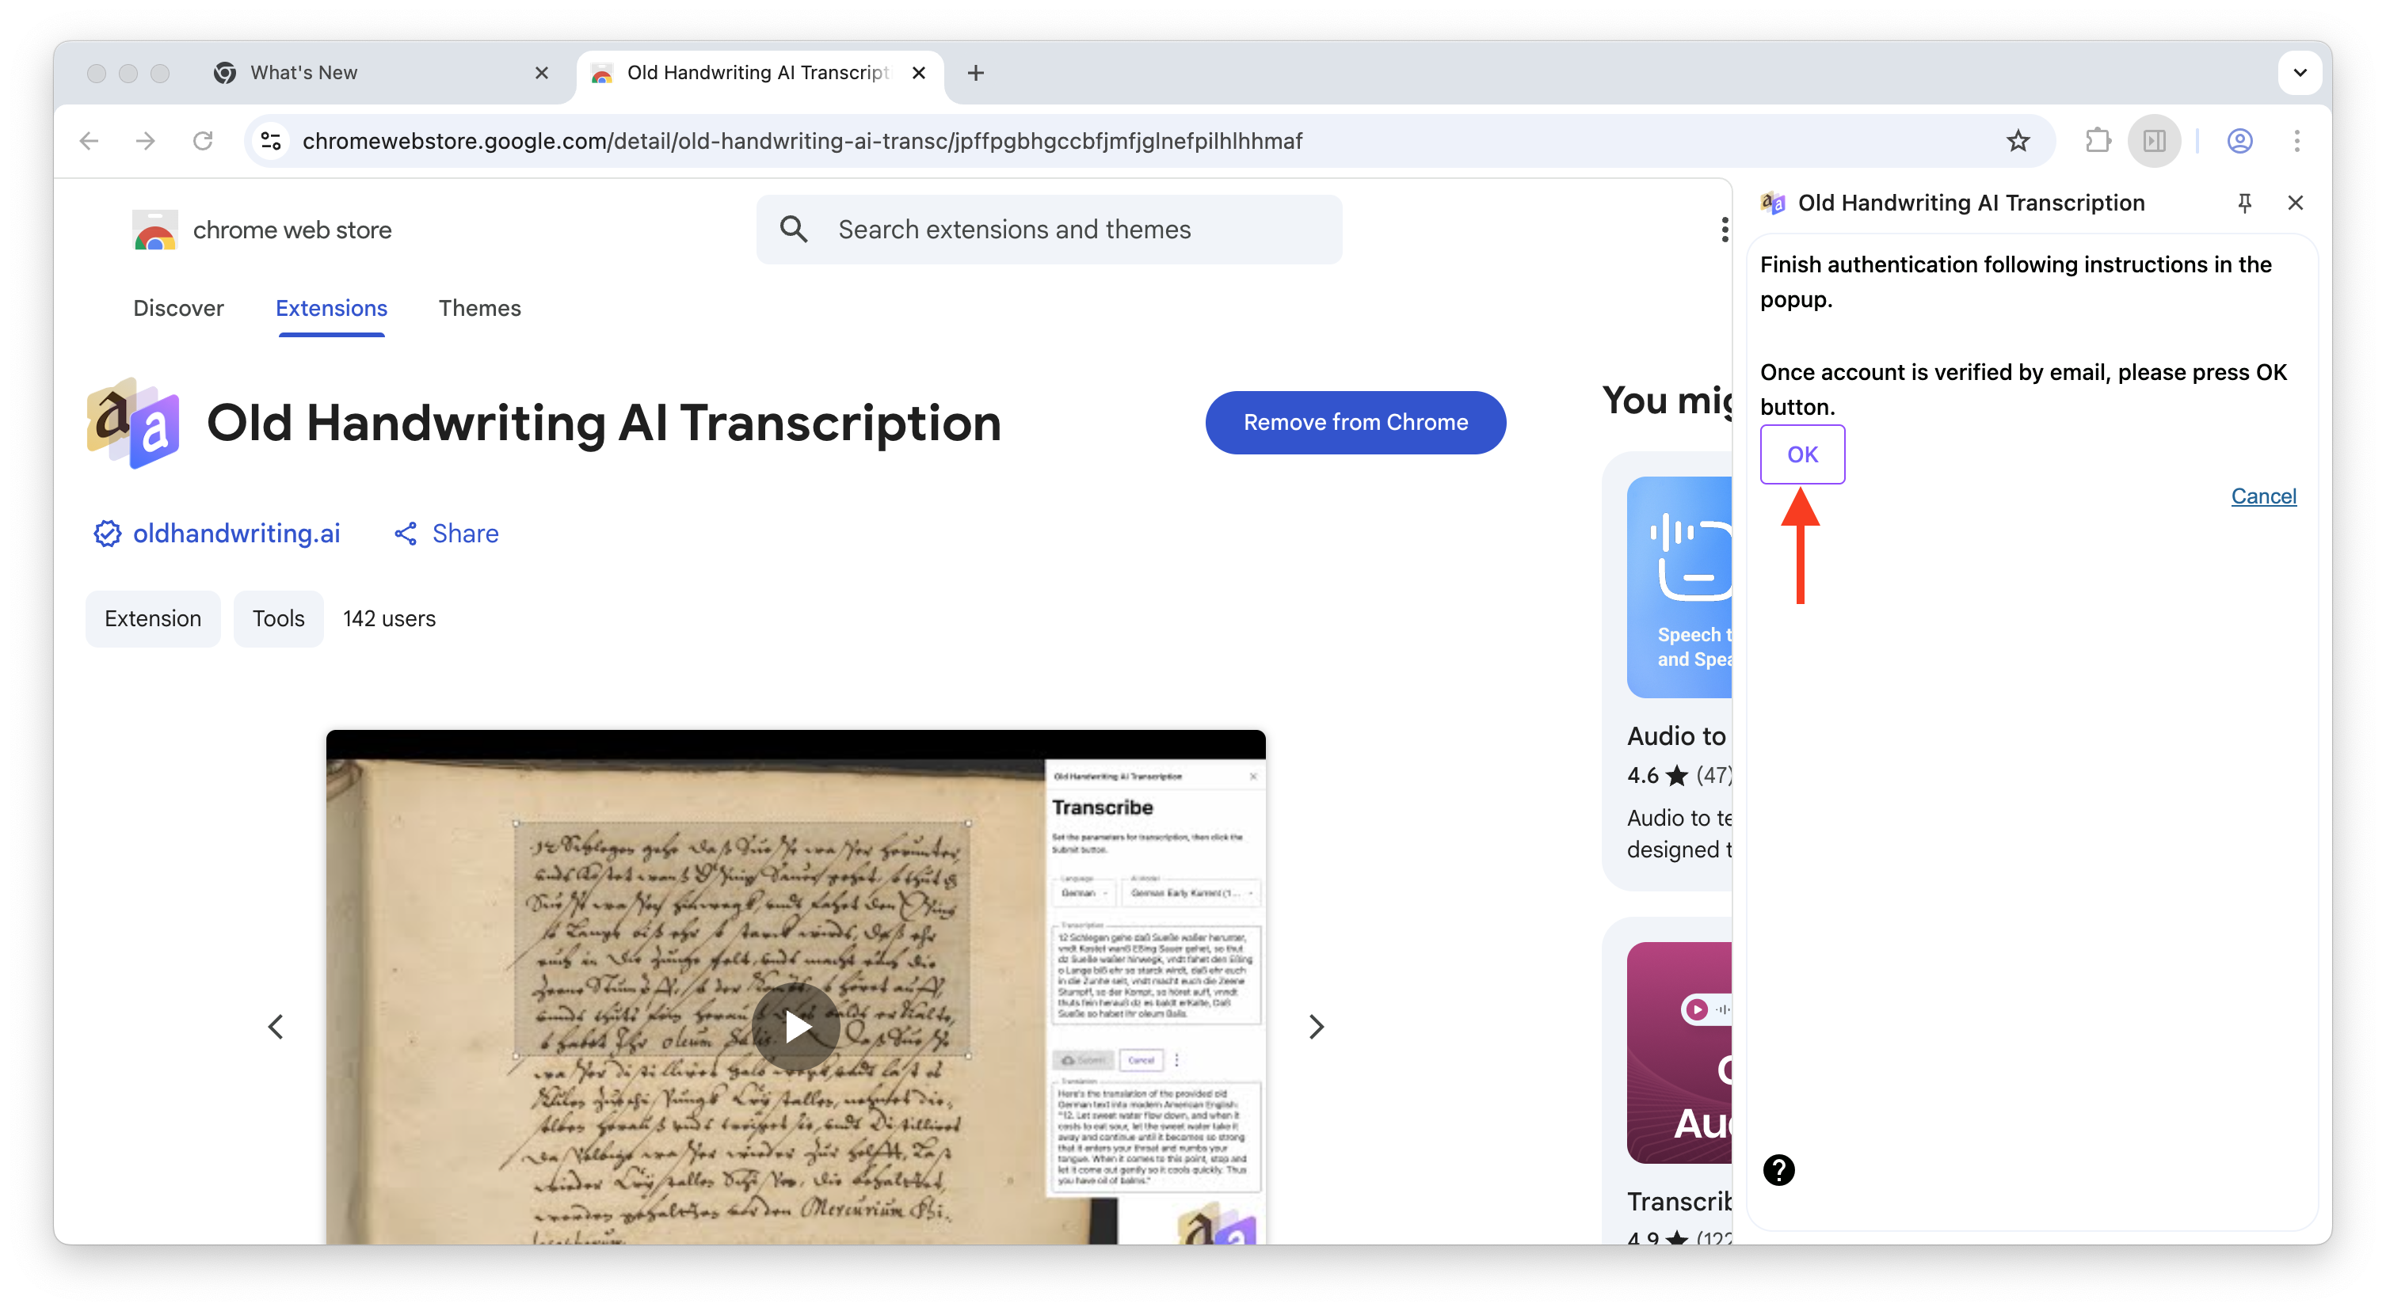This screenshot has height=1311, width=2386.
Task: Open the purple Audio recommended extension thumbnail
Action: tap(1679, 1053)
